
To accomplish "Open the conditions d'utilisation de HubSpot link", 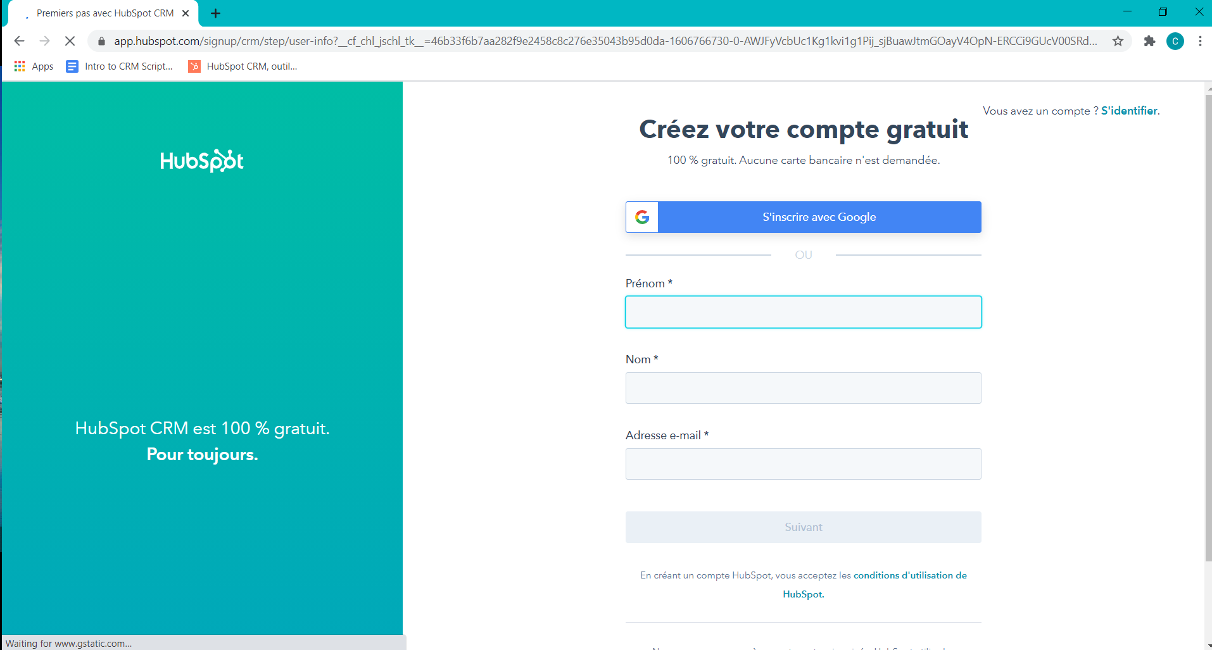I will tap(910, 575).
